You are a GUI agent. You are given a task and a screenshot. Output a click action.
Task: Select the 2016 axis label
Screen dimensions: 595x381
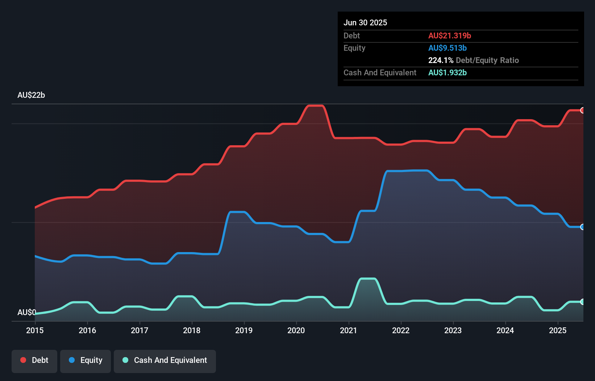point(87,330)
